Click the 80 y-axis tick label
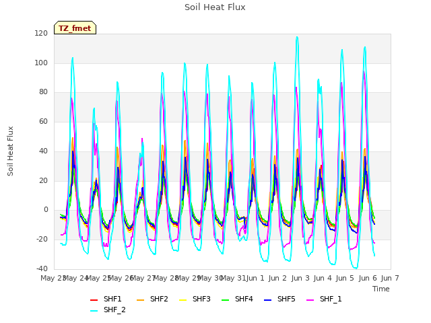 point(43,92)
